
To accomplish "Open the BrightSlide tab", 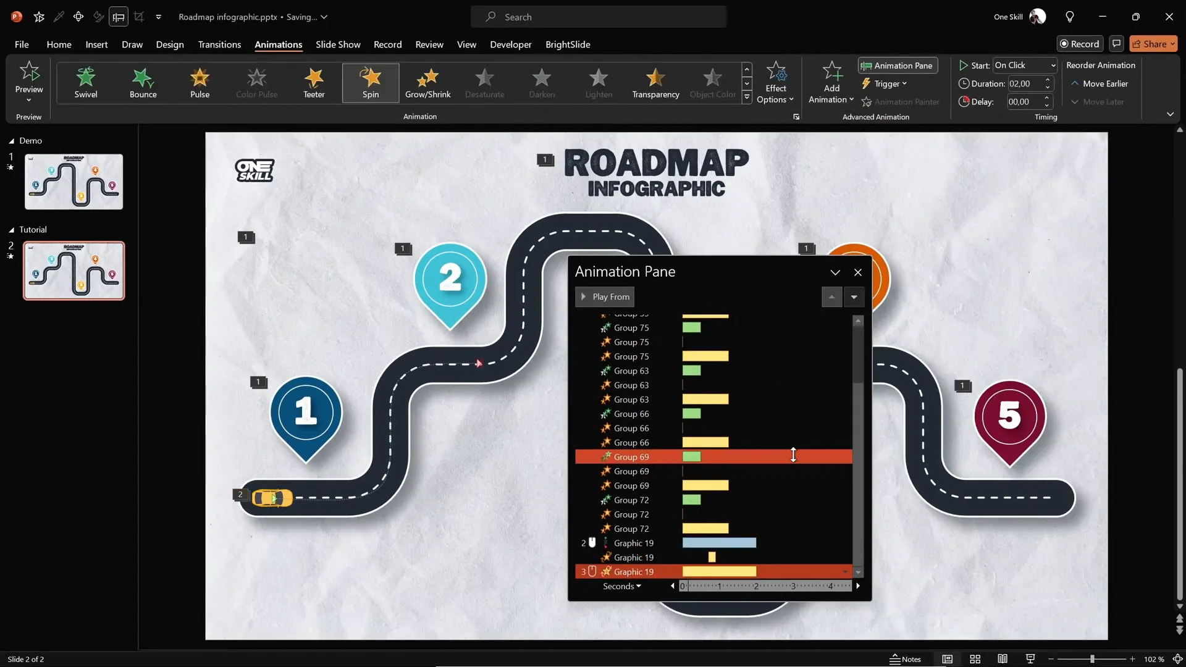I will [568, 44].
